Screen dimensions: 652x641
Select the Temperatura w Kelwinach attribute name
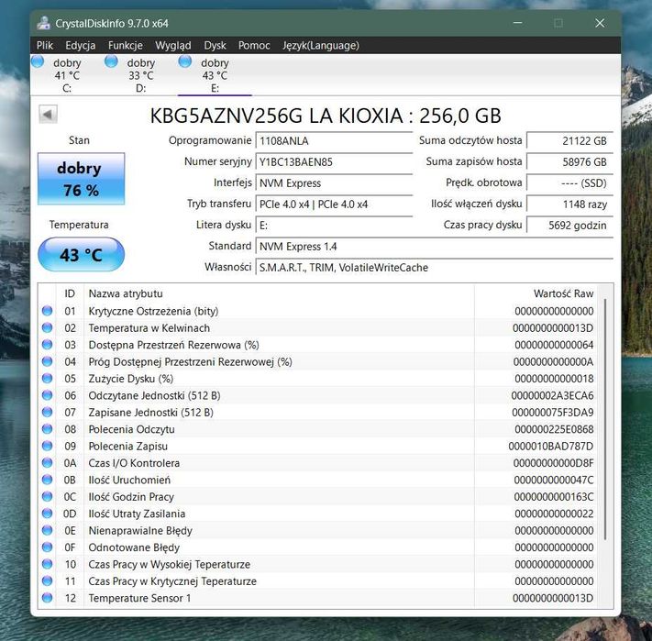click(149, 328)
